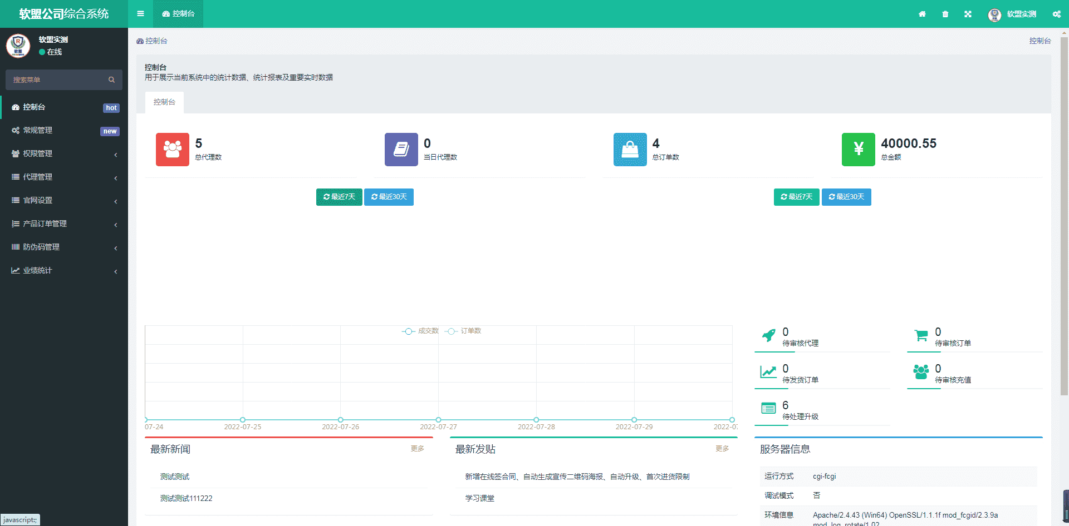Click the 防伪码管理 barcode icon
This screenshot has height=526, width=1069.
point(16,247)
